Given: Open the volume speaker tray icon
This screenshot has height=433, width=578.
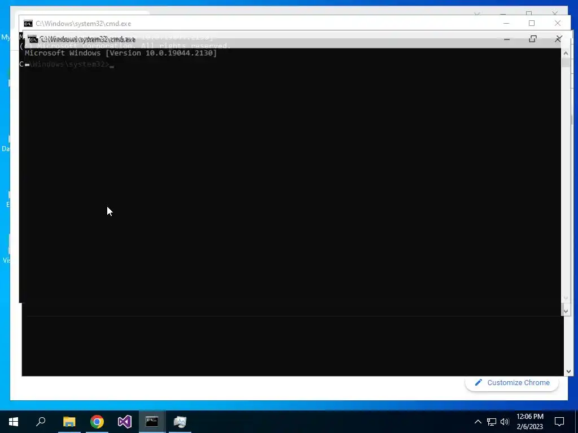Looking at the screenshot, I should (505, 422).
